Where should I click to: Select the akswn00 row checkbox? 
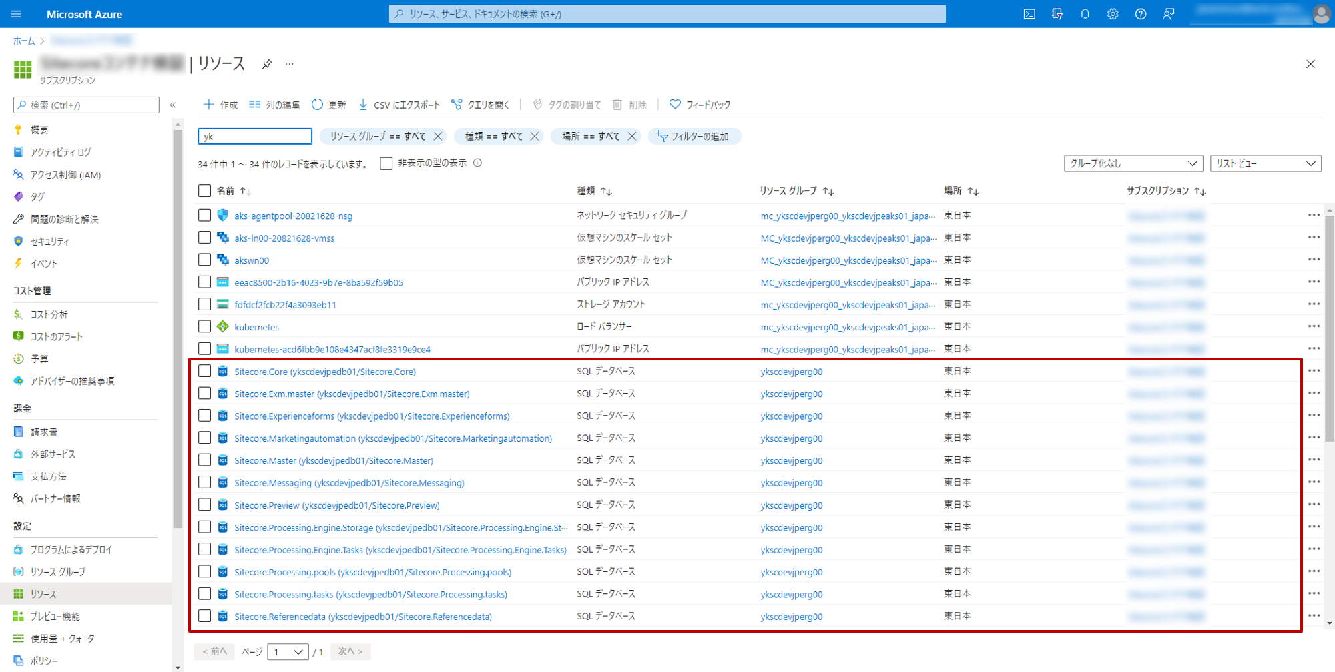pyautogui.click(x=205, y=260)
